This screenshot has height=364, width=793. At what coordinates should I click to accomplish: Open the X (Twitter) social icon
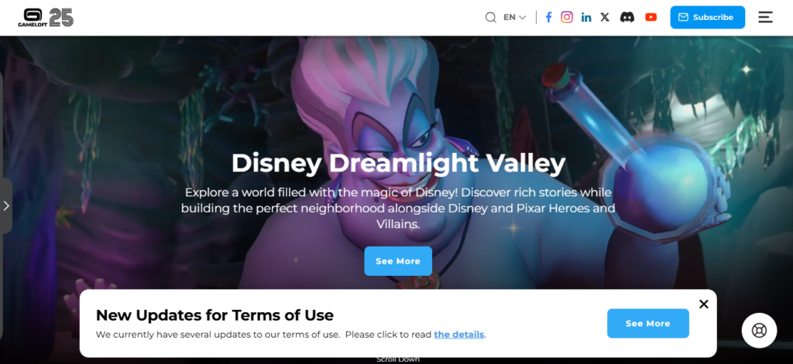[x=605, y=17]
